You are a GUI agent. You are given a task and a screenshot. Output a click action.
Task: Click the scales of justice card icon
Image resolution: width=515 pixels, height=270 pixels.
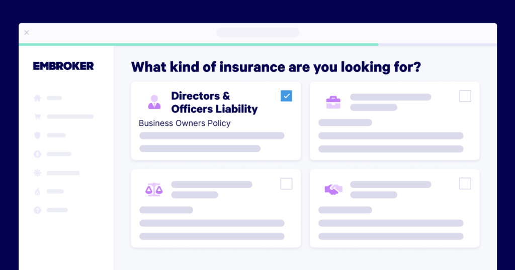point(154,189)
